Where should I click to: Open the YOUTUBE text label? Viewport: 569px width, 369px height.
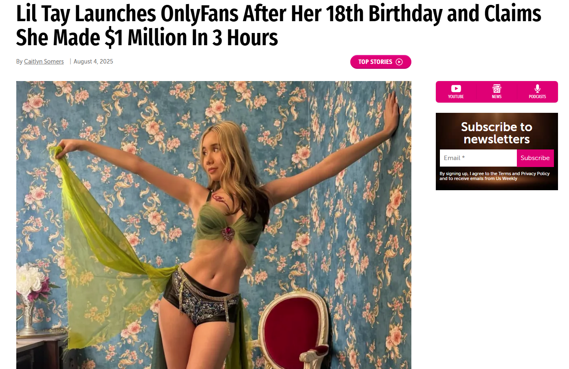pyautogui.click(x=456, y=97)
